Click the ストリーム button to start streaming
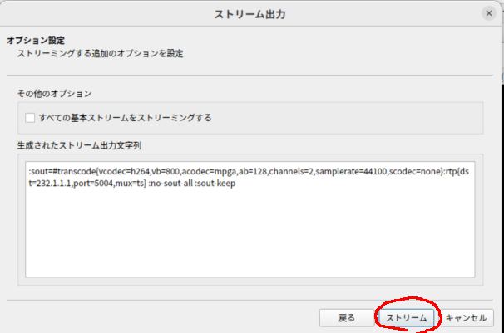504x333 pixels. (407, 317)
